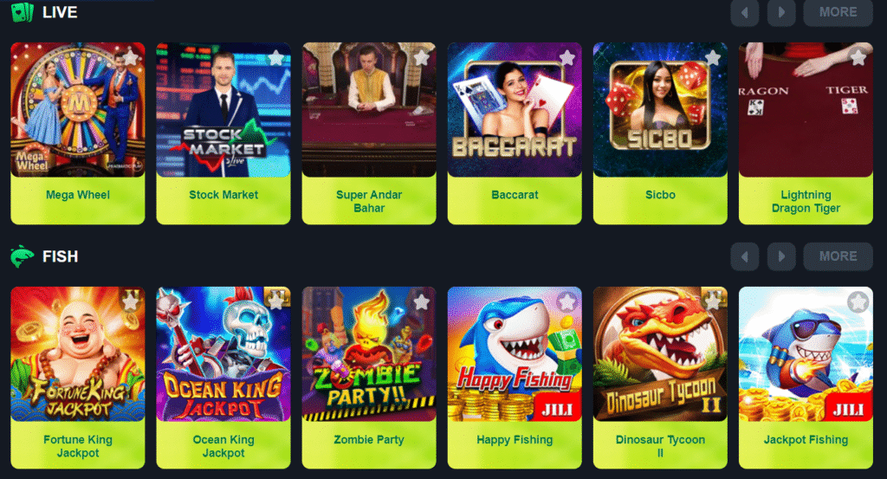The height and width of the screenshot is (479, 887).
Task: Open the Dinosaur Tycoon II game thumbnail
Action: 660,354
